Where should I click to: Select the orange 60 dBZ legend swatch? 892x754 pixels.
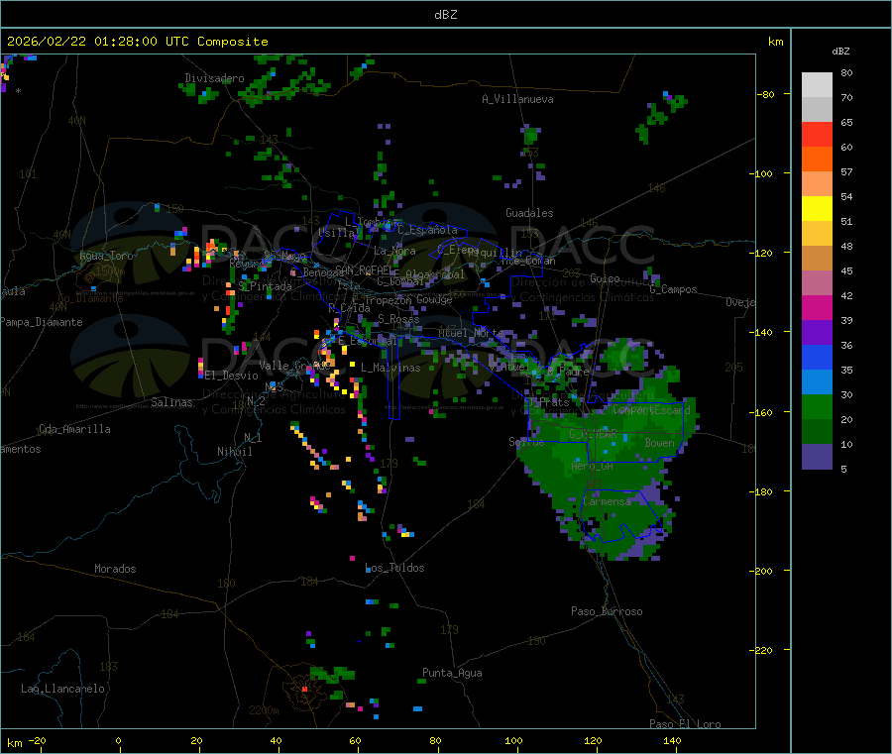pos(817,160)
